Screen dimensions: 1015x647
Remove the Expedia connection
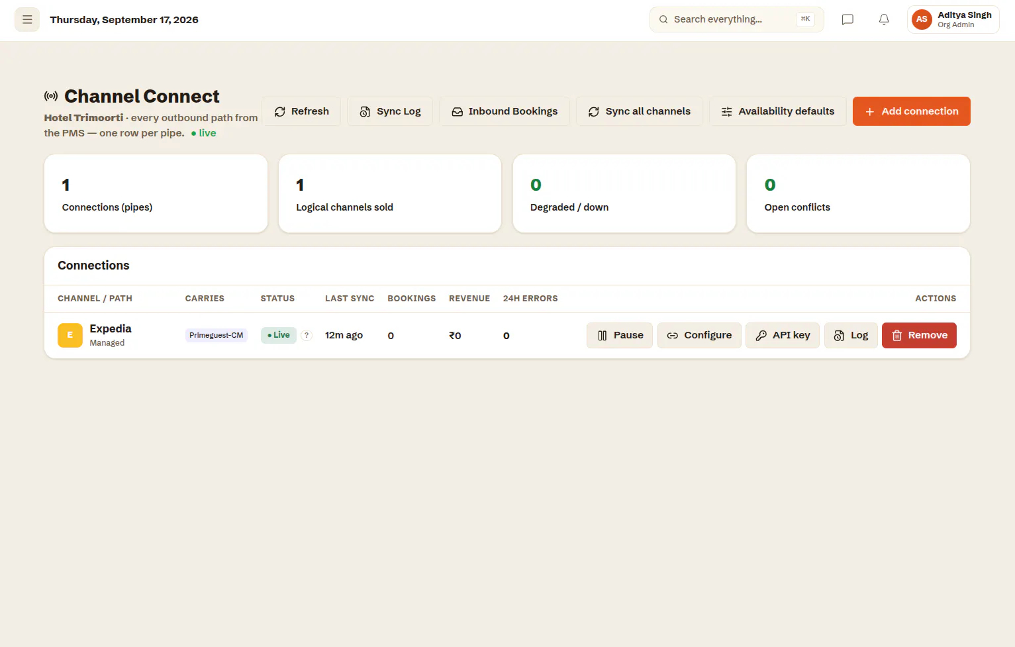point(919,335)
